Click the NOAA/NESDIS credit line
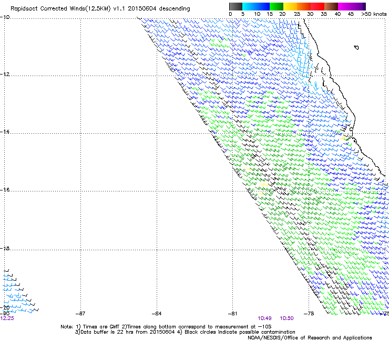 tap(310, 338)
